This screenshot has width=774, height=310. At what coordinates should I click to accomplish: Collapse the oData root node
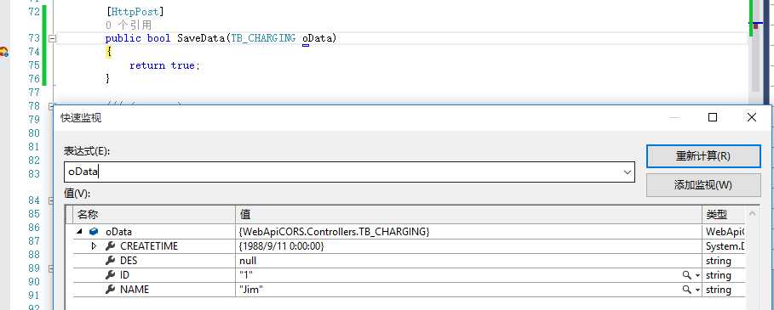pyautogui.click(x=79, y=231)
